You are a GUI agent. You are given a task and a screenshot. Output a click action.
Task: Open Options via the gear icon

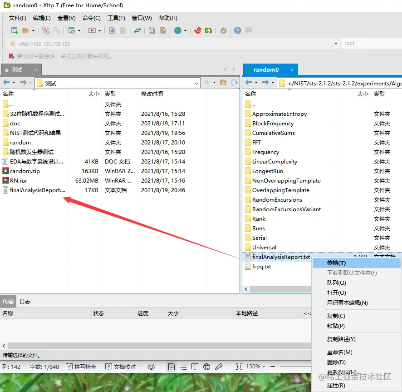pos(224,31)
